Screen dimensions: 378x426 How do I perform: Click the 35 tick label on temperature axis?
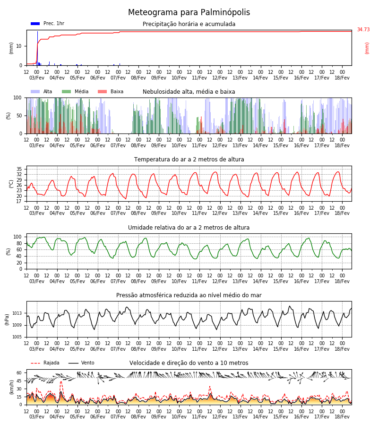pyautogui.click(x=19, y=169)
